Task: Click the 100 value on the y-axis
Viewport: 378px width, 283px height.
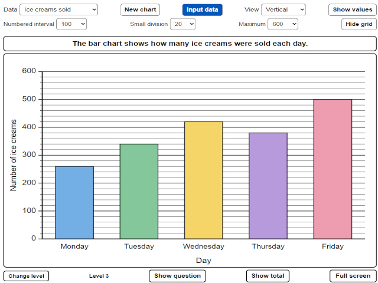Action: pyautogui.click(x=29, y=210)
